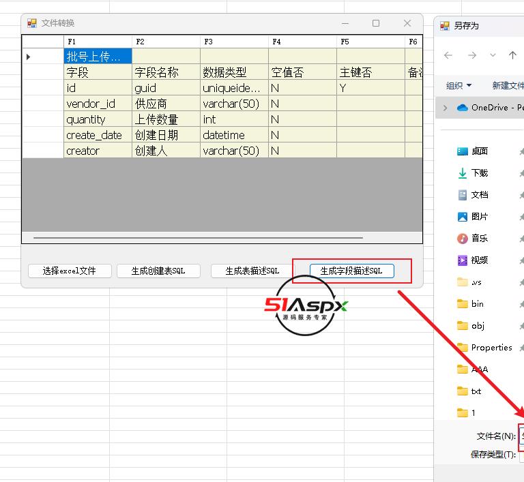Open the 图片 pictures folder
524x482 pixels.
pos(479,217)
